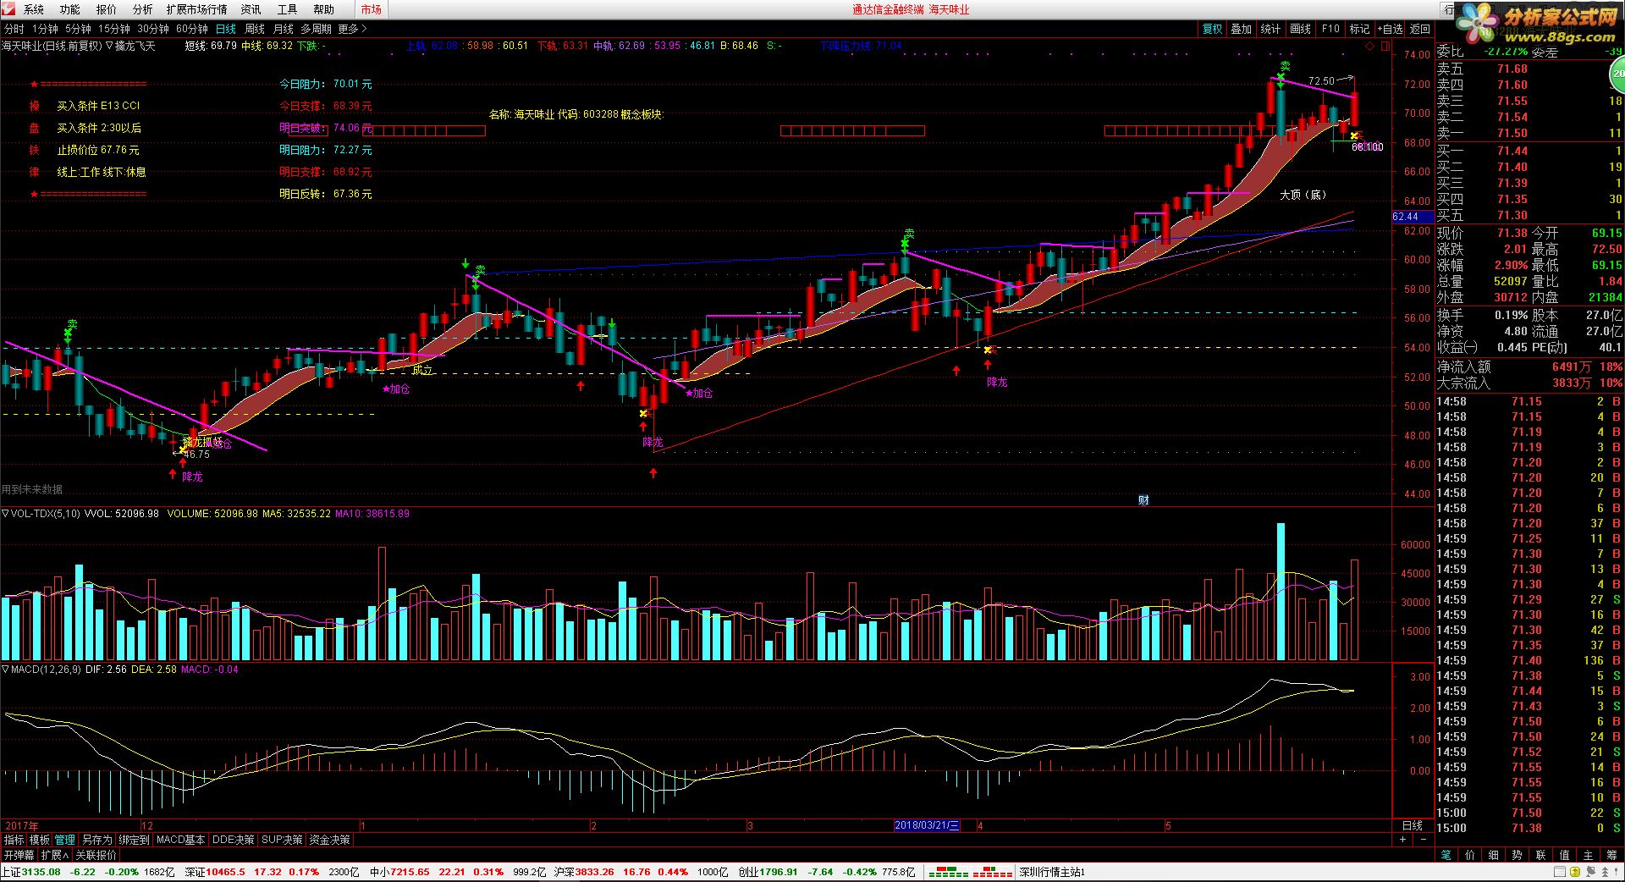Select the DDE决策 indicator tab
This screenshot has width=1625, height=882.
tap(234, 840)
